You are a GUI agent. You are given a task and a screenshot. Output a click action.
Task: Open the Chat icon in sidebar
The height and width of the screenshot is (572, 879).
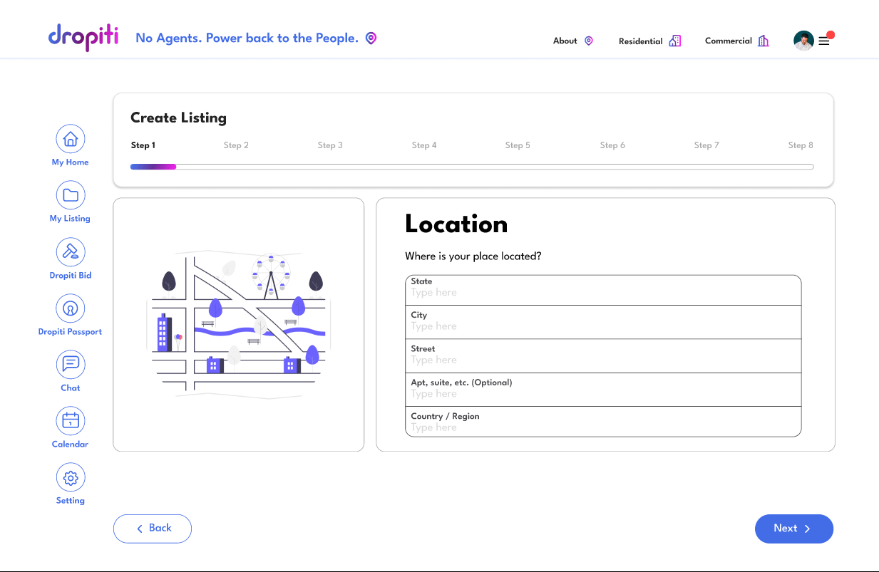coord(70,364)
